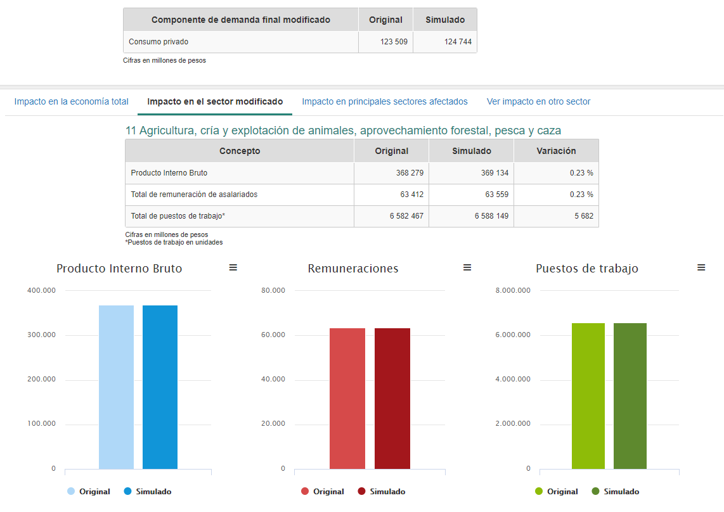Click the light blue Original GDP bar
The image size is (724, 512).
coord(116,387)
